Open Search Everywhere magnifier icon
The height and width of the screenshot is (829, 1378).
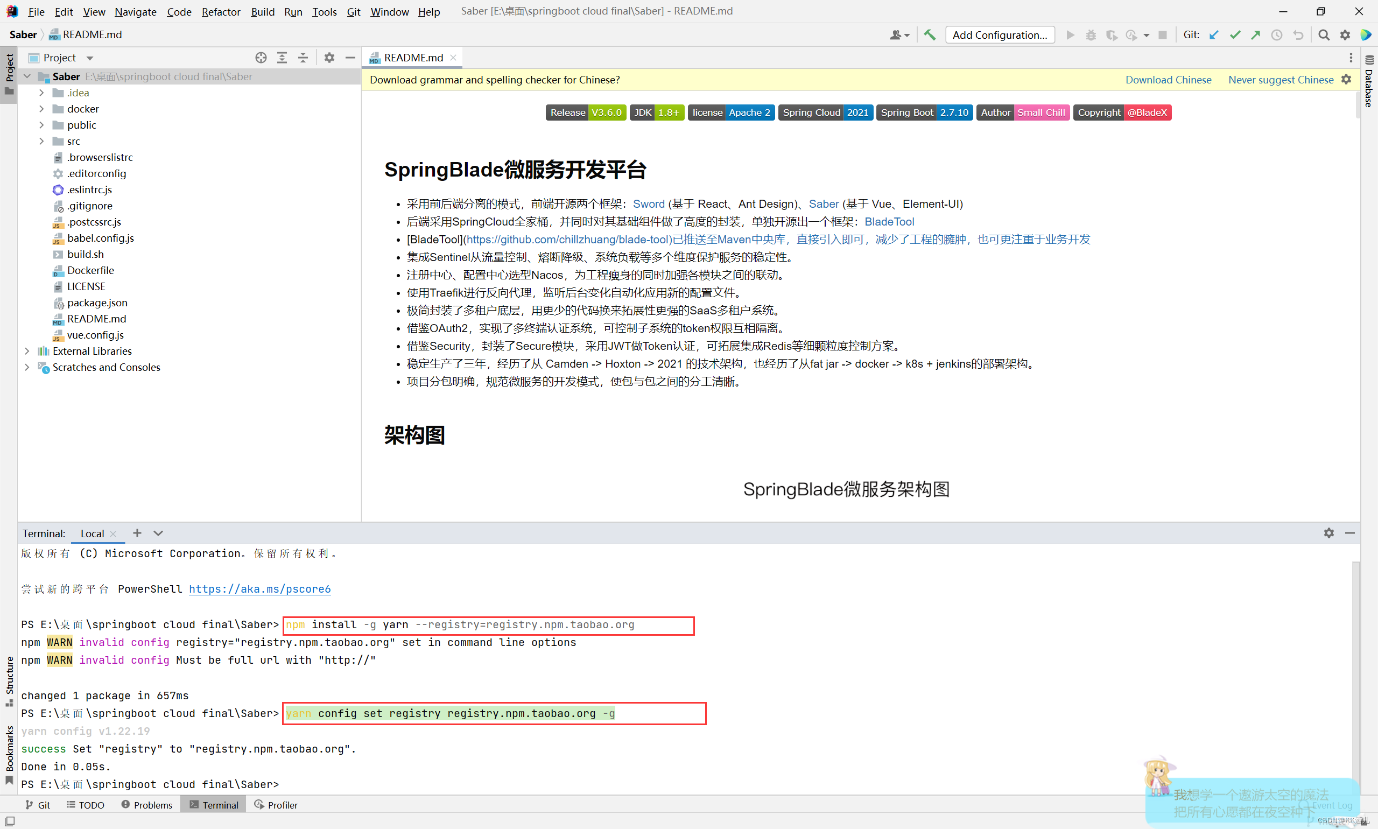(1323, 34)
